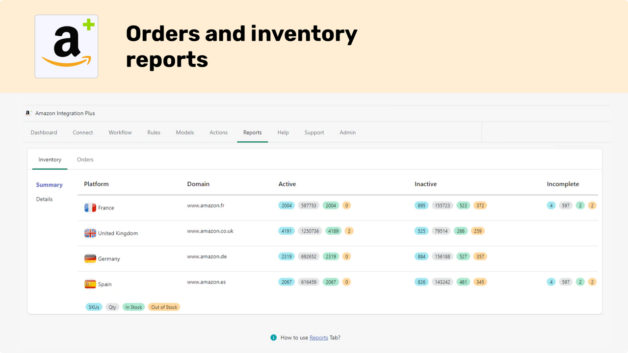Click the Out of Stock legend badge

(x=164, y=306)
